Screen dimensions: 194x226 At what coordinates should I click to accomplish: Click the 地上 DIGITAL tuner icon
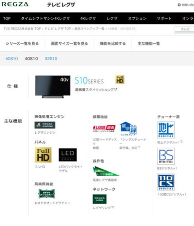pos(166,130)
